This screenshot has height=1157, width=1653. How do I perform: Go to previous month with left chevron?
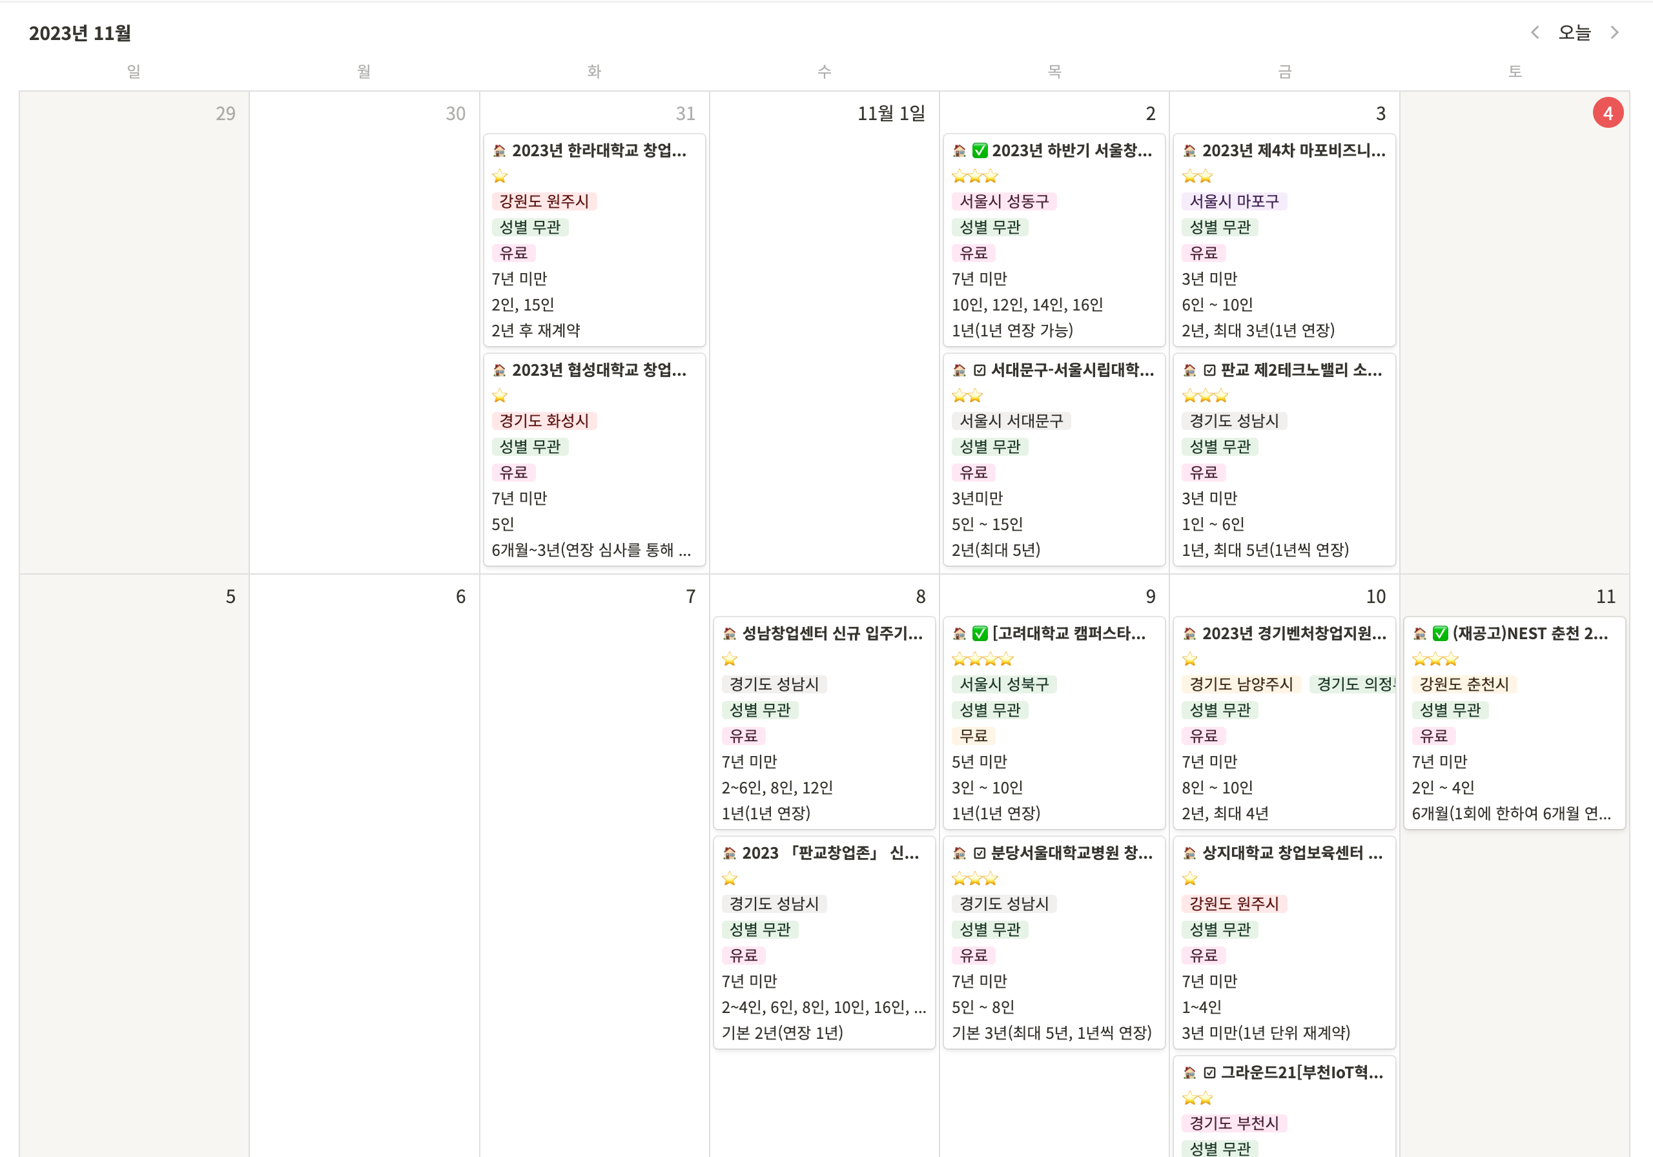[1535, 32]
